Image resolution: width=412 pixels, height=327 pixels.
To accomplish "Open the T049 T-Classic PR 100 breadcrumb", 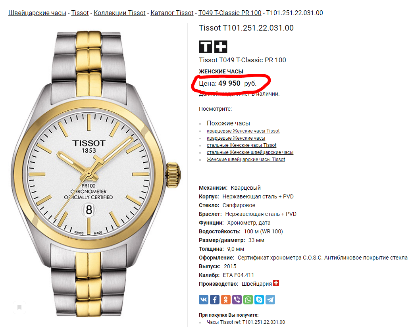I will pyautogui.click(x=230, y=13).
